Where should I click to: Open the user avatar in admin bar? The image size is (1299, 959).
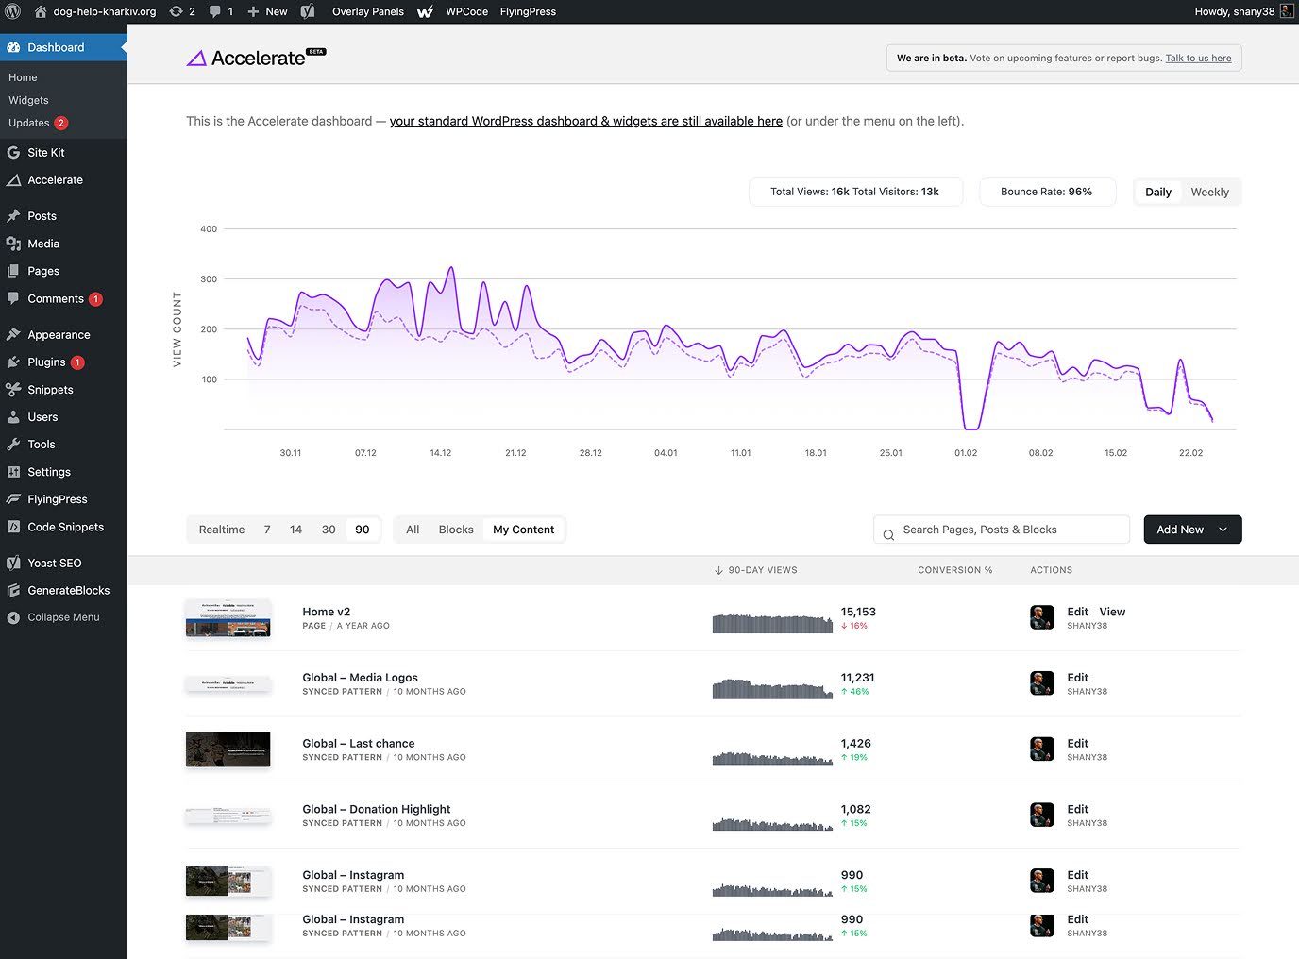(1286, 11)
